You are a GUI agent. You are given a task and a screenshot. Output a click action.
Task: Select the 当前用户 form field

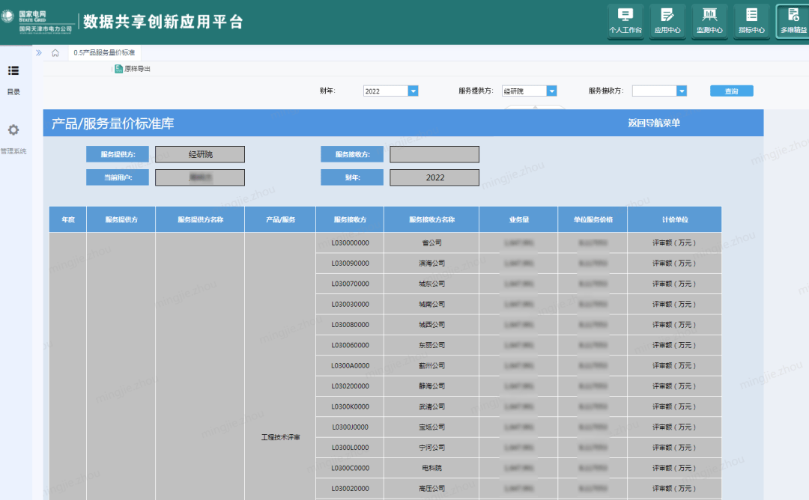[x=200, y=177]
